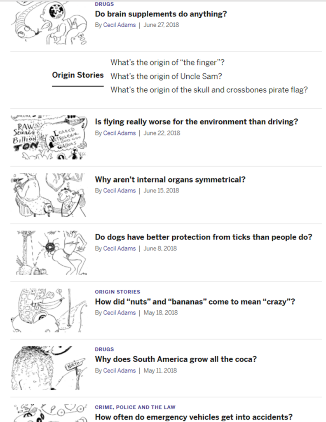Read "What's the origin of Uncle Sam?"
The height and width of the screenshot is (422, 326).
[x=167, y=76]
